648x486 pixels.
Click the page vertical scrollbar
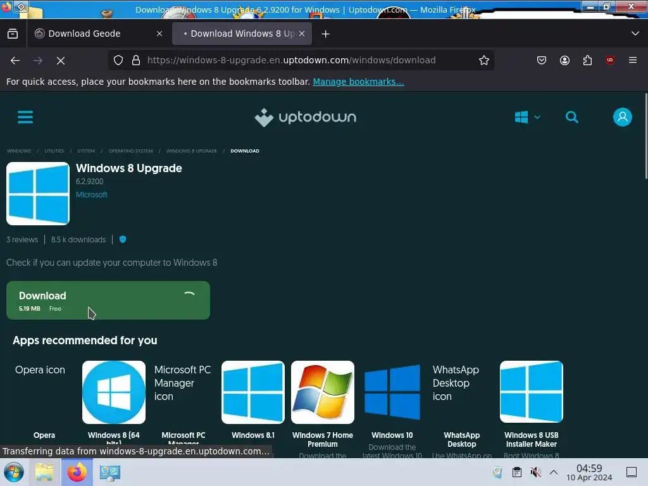(x=645, y=137)
